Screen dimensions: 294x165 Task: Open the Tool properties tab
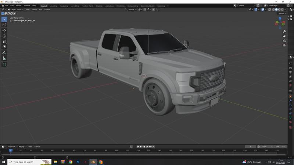pos(290,63)
